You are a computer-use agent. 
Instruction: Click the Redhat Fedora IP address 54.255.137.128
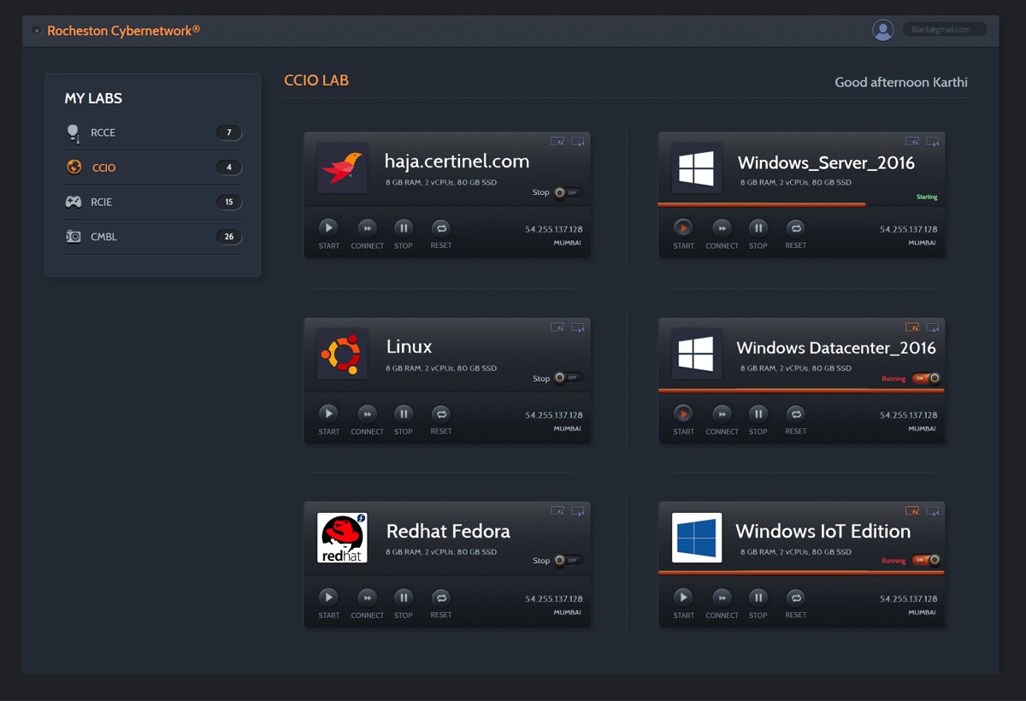pyautogui.click(x=554, y=598)
